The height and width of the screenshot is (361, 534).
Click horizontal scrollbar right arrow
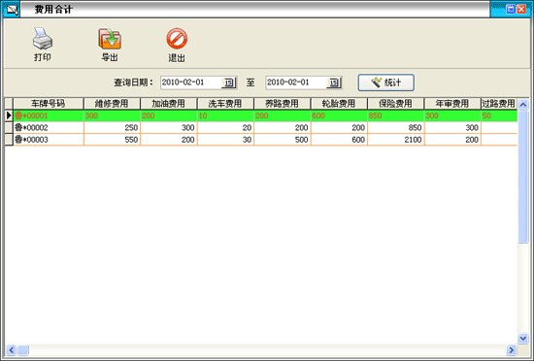[511, 349]
